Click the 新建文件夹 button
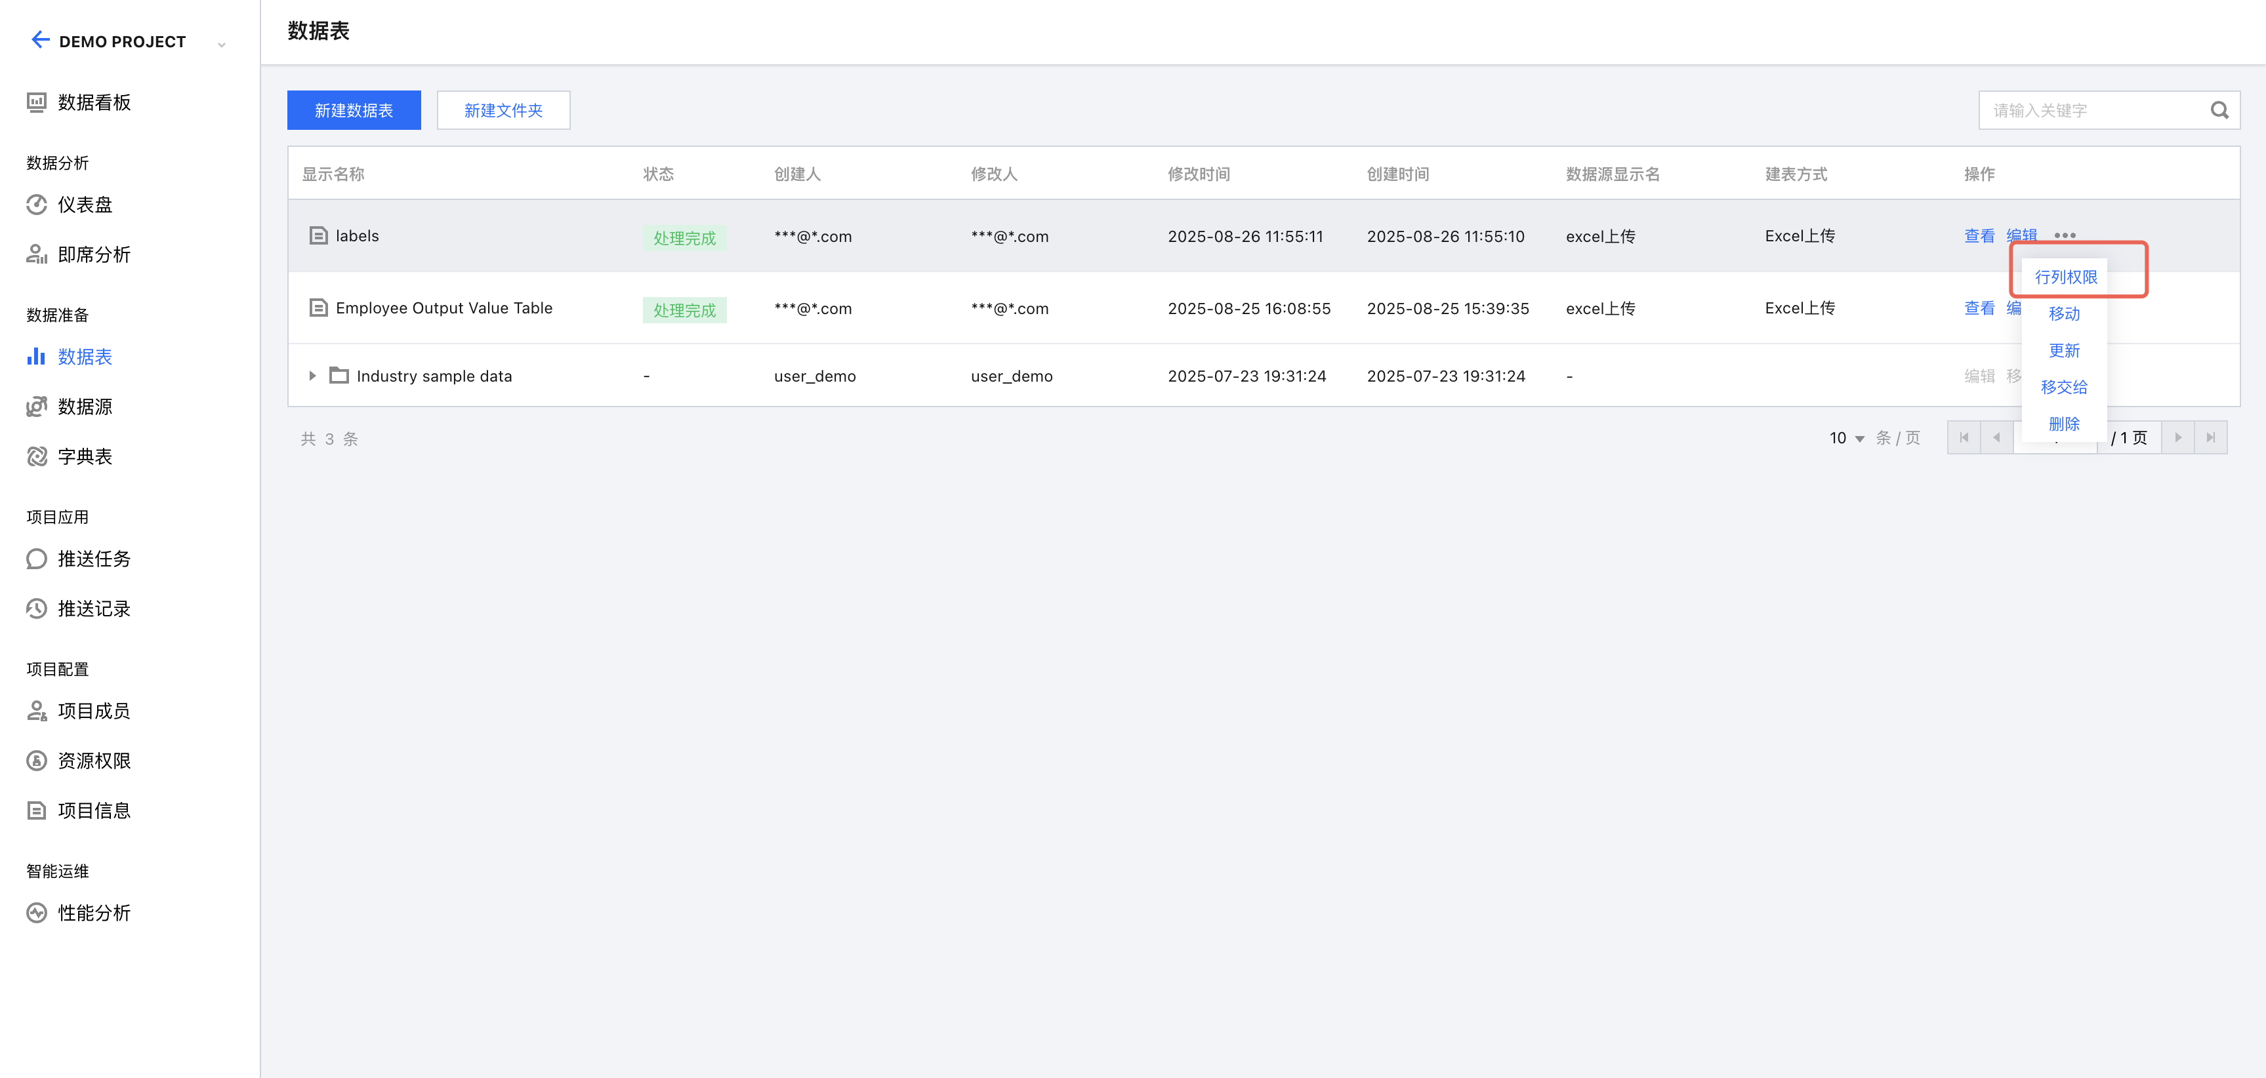This screenshot has width=2266, height=1078. point(503,111)
